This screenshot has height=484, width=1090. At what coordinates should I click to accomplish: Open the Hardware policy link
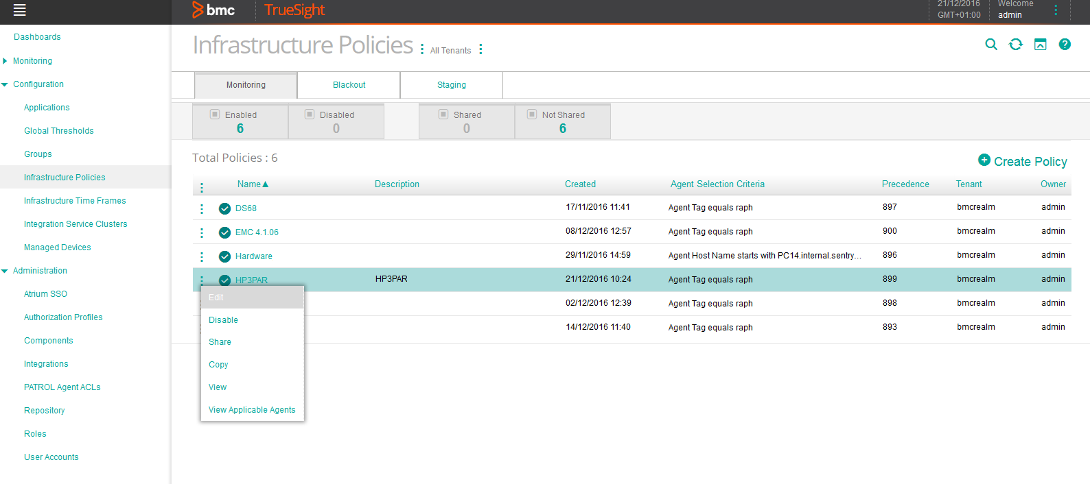tap(254, 256)
